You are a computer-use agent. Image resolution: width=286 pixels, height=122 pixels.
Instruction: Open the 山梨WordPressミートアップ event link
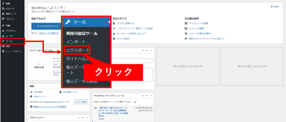tap(113, 112)
